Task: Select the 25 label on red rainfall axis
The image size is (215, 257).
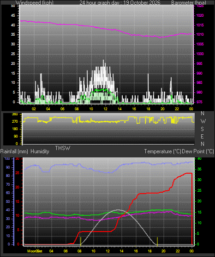Action: 17,173
